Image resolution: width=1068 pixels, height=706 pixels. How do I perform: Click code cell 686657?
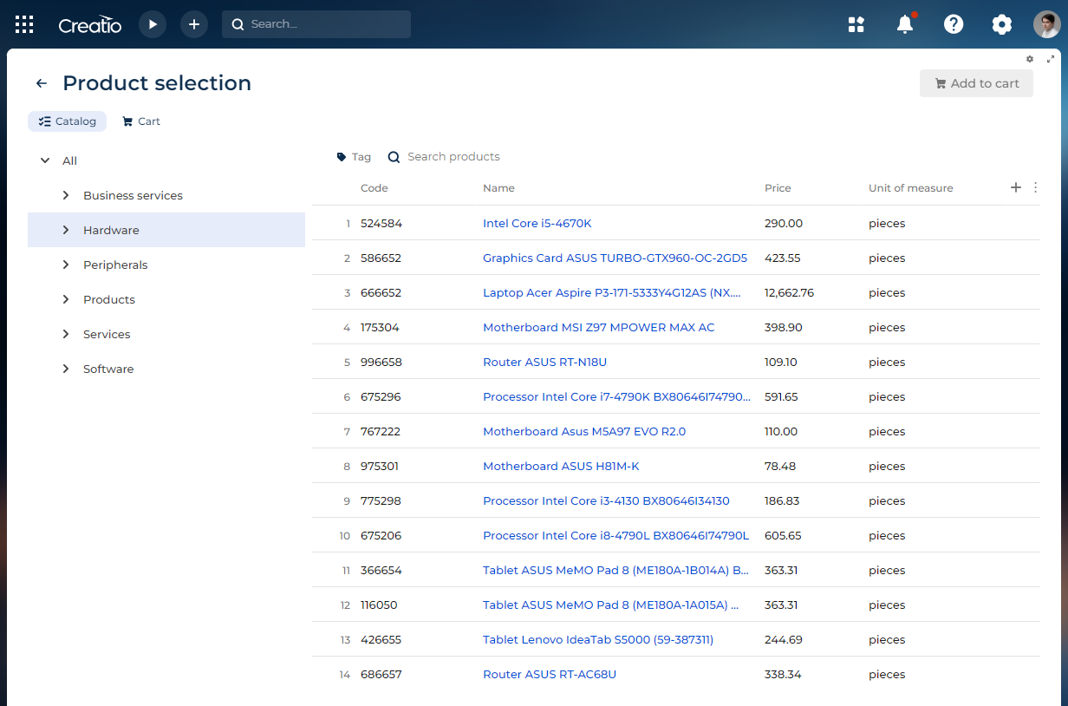(381, 674)
